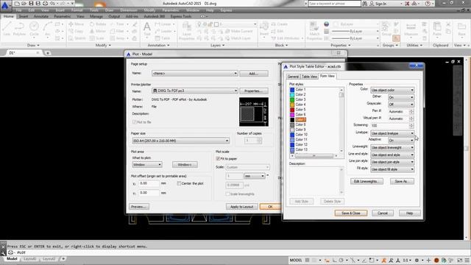This screenshot has height=265, width=471.
Task: Click the Measure tool in Utilities panel
Action: pos(411,29)
